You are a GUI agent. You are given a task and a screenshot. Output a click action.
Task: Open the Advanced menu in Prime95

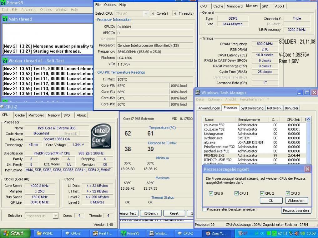coord(29,10)
